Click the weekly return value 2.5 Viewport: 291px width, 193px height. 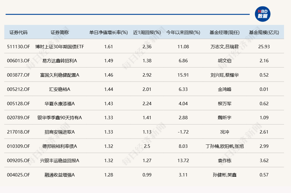pos(147,146)
